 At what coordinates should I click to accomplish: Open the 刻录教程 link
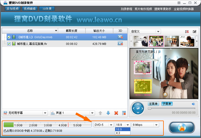click(127, 9)
